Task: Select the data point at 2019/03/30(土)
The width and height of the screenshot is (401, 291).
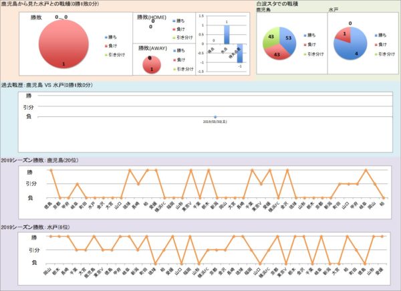Action: click(x=215, y=116)
